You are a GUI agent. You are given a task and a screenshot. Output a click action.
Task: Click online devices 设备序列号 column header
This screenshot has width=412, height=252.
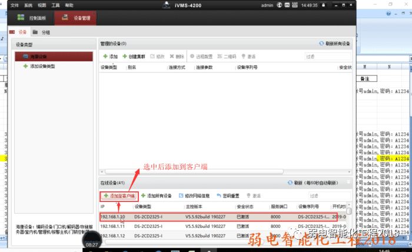(x=308, y=207)
